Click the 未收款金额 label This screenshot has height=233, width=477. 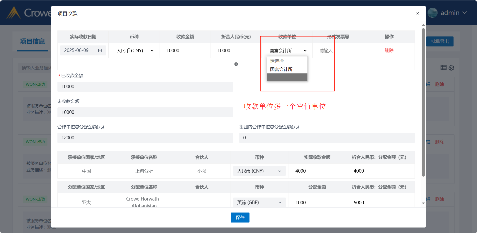click(x=68, y=101)
